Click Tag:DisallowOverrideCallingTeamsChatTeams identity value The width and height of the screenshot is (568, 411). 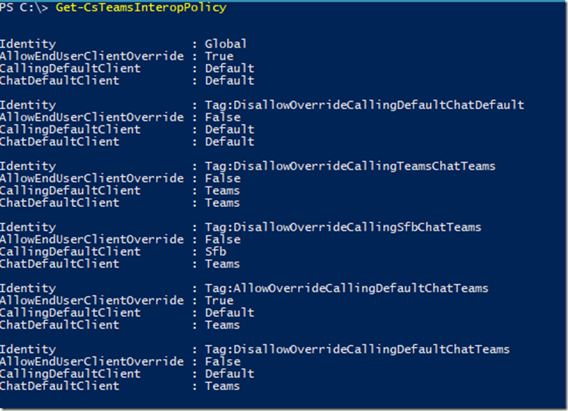click(350, 166)
